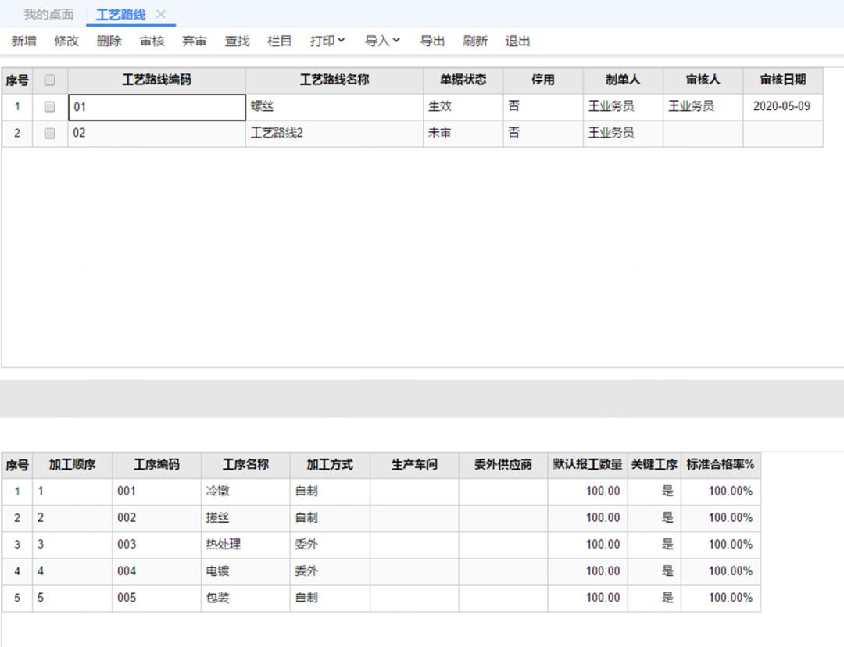Click the 弃审 toolbar button
Image resolution: width=844 pixels, height=647 pixels.
coord(195,41)
